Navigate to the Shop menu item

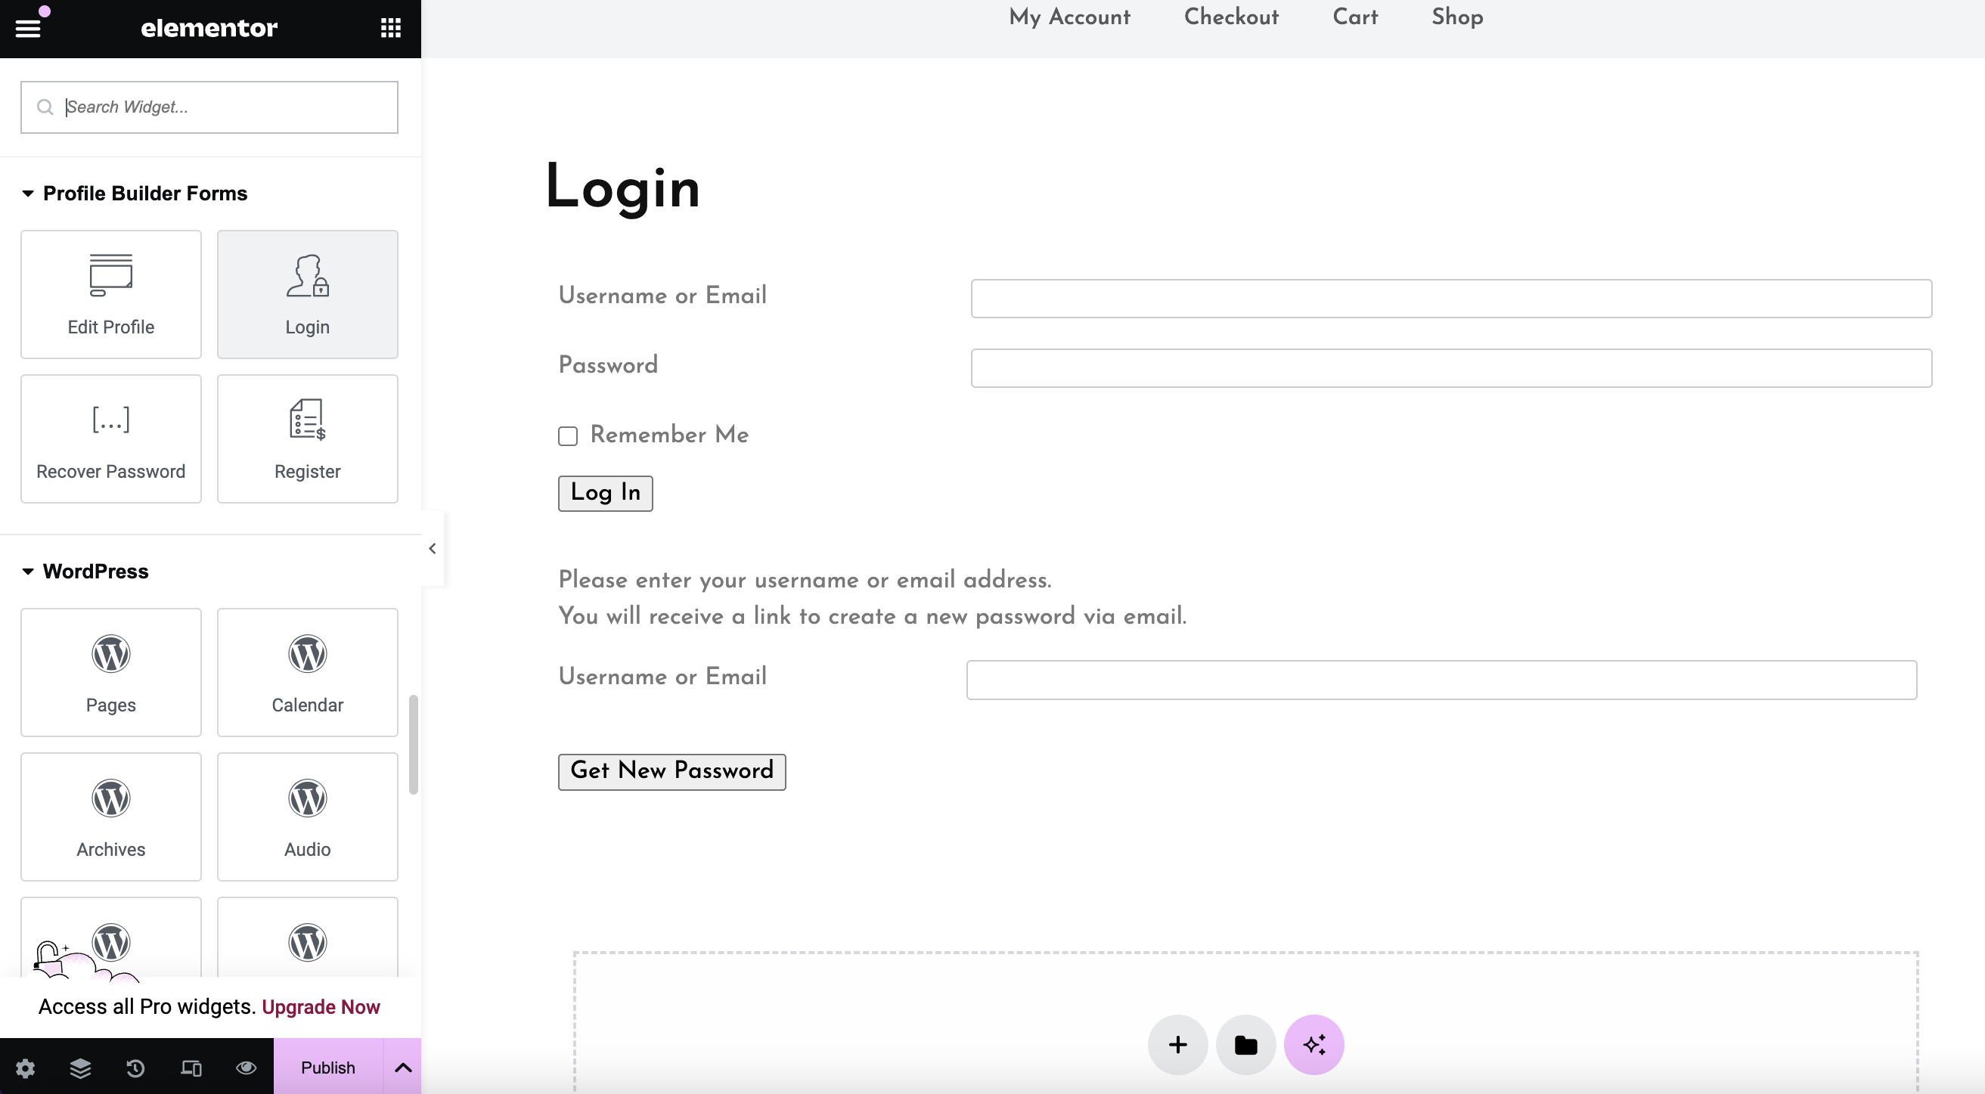tap(1457, 17)
